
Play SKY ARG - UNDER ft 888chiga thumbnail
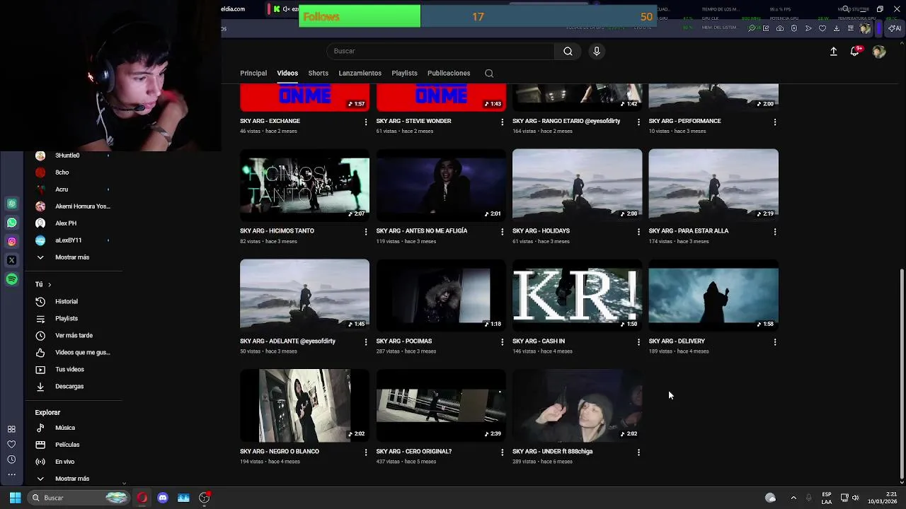click(577, 404)
